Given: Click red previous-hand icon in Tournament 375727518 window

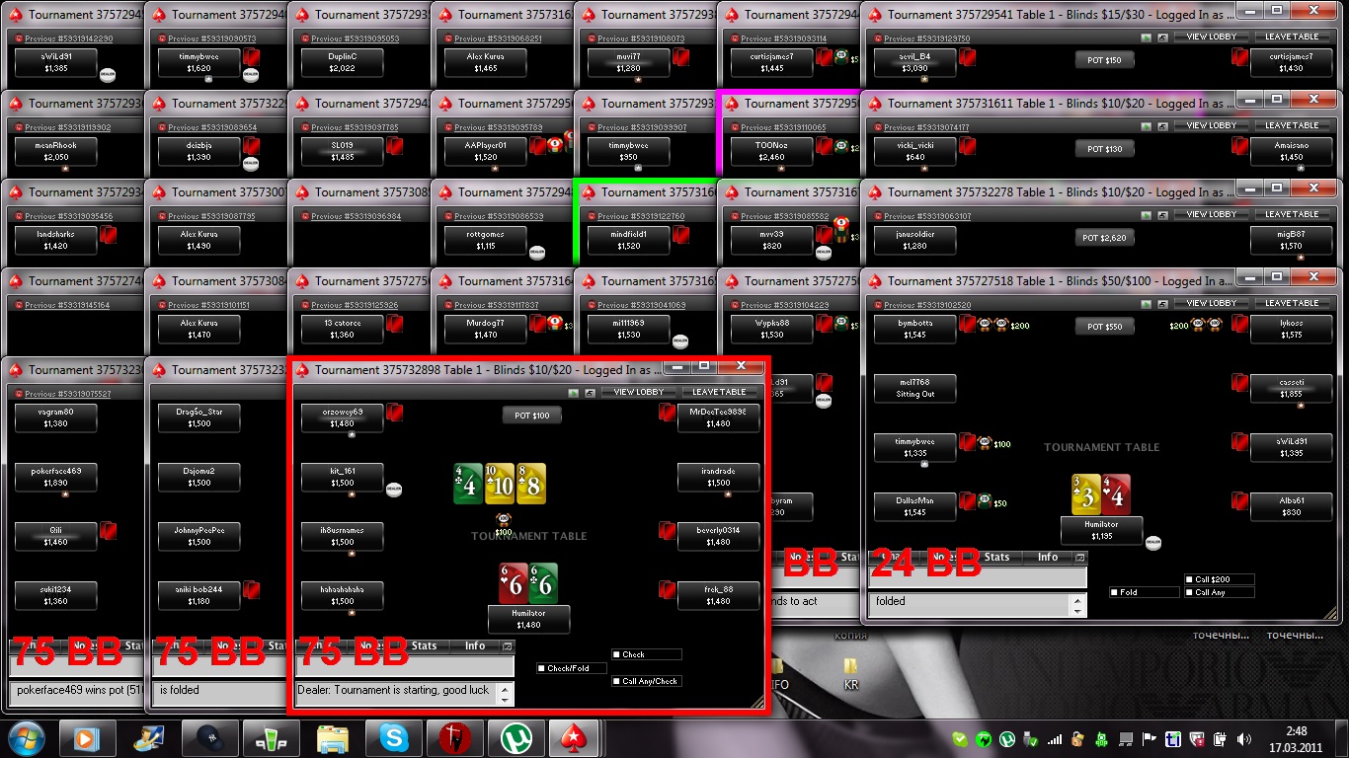Looking at the screenshot, I should [x=877, y=305].
